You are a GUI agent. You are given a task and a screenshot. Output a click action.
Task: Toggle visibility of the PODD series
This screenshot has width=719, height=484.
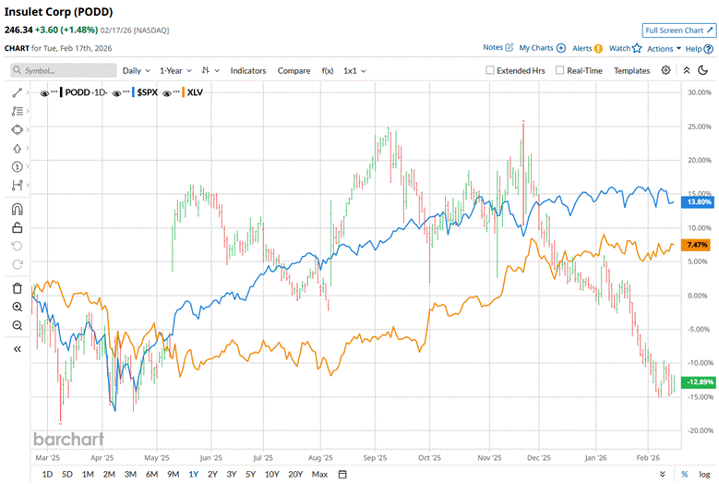click(x=46, y=92)
